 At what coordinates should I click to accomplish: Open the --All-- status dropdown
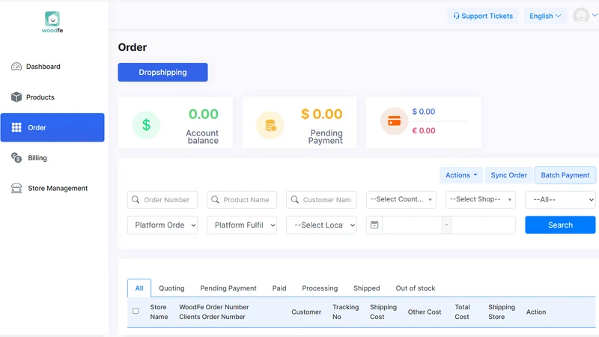pos(560,199)
